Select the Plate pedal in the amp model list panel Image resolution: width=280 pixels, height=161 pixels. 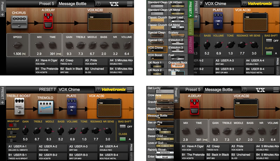click(x=218, y=21)
